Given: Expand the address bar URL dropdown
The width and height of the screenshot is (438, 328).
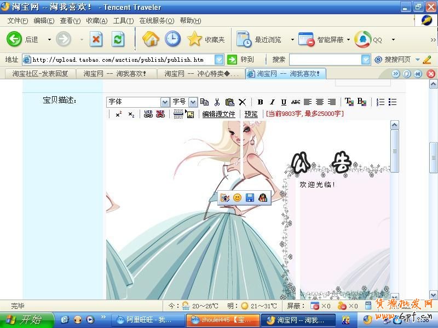Looking at the screenshot, I should (x=219, y=60).
